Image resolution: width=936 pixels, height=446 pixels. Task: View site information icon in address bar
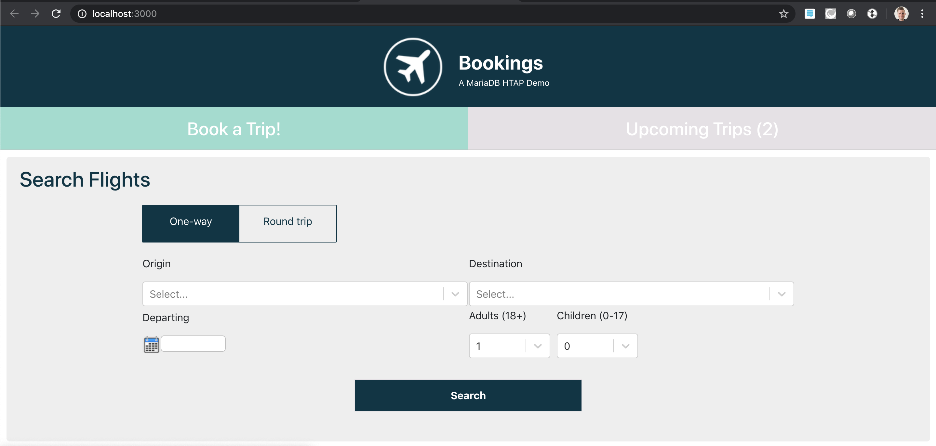(x=82, y=14)
